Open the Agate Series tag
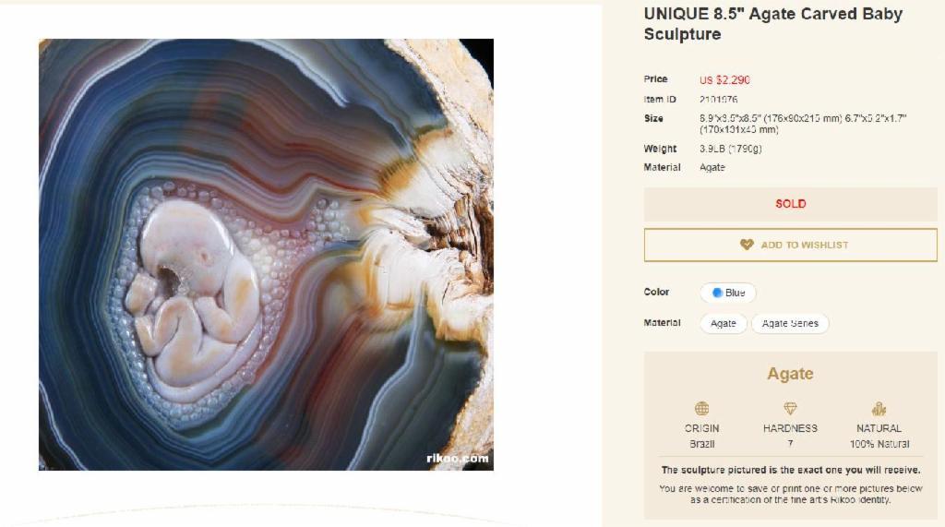 (x=790, y=323)
